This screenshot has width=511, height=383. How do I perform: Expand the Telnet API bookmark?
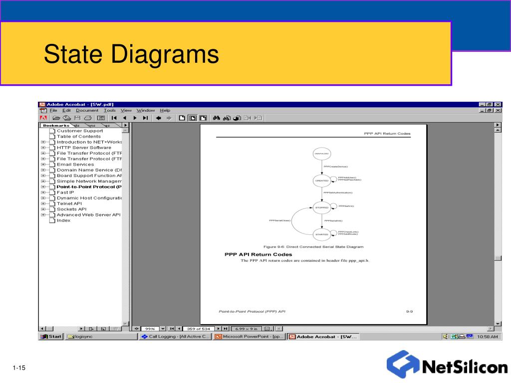[43, 203]
